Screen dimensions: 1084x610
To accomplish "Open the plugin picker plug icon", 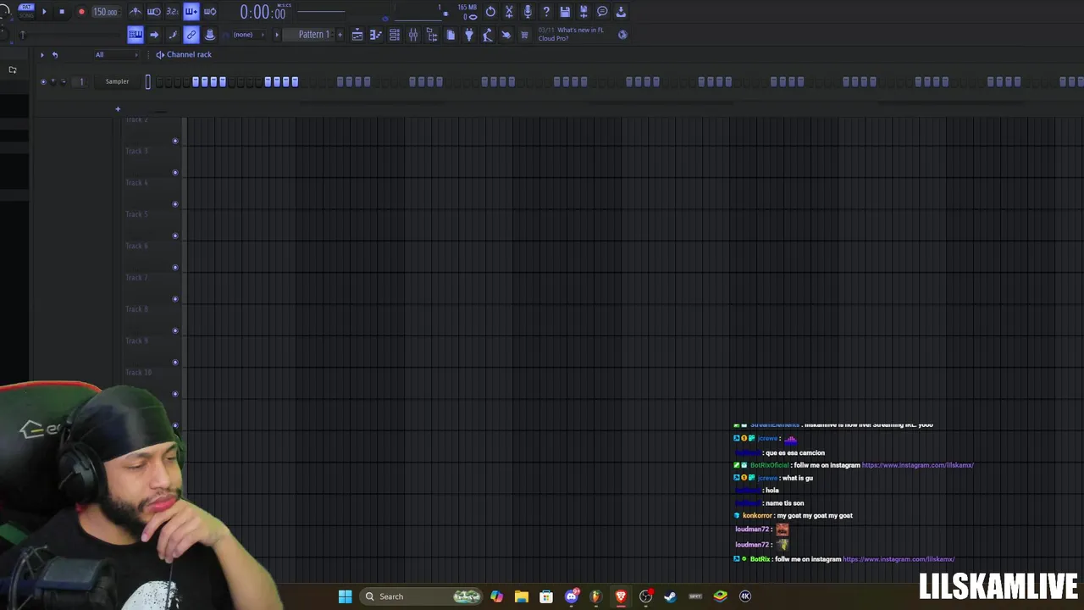I will click(x=469, y=35).
